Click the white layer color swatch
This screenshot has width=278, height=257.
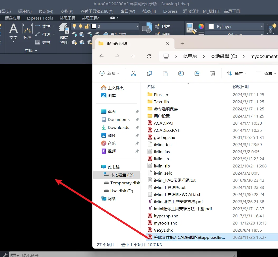(94, 26)
